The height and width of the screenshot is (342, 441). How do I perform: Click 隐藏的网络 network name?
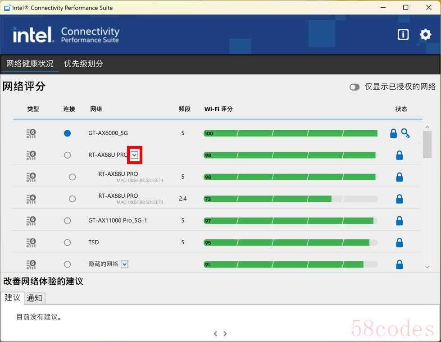(103, 264)
